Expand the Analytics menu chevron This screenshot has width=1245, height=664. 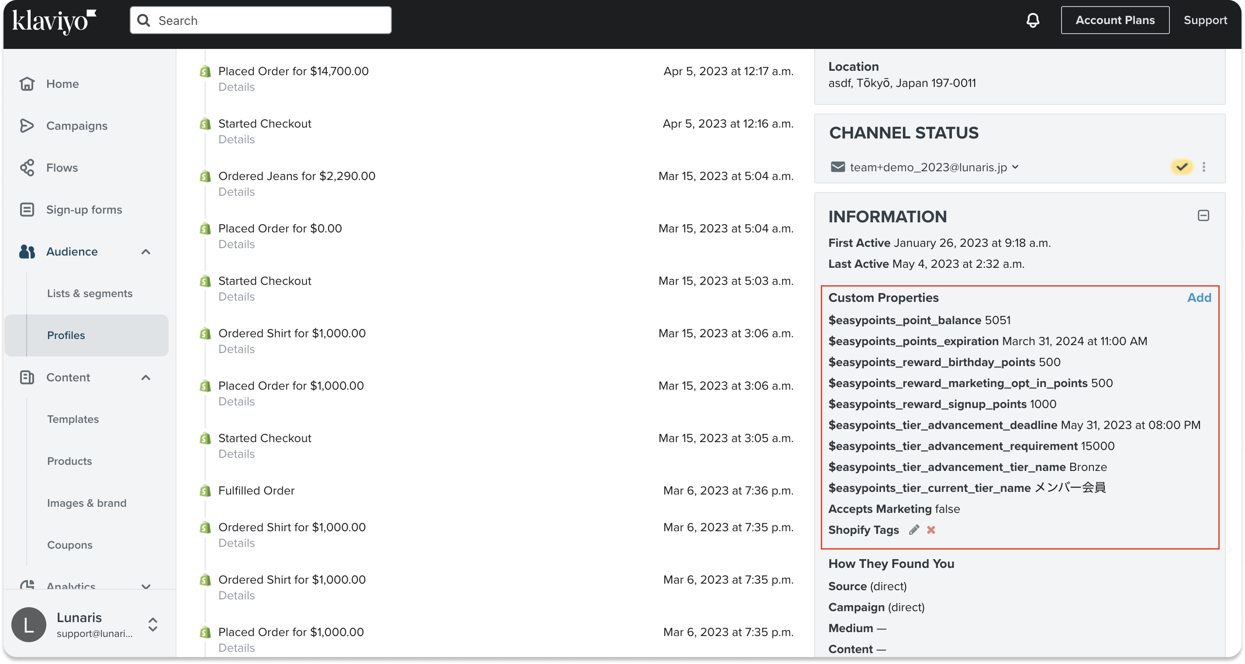click(146, 586)
